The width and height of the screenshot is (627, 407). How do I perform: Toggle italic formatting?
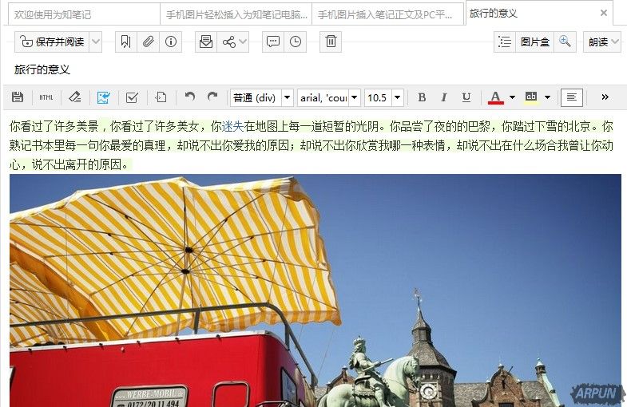[x=444, y=97]
